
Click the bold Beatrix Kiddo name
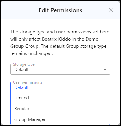56,39
